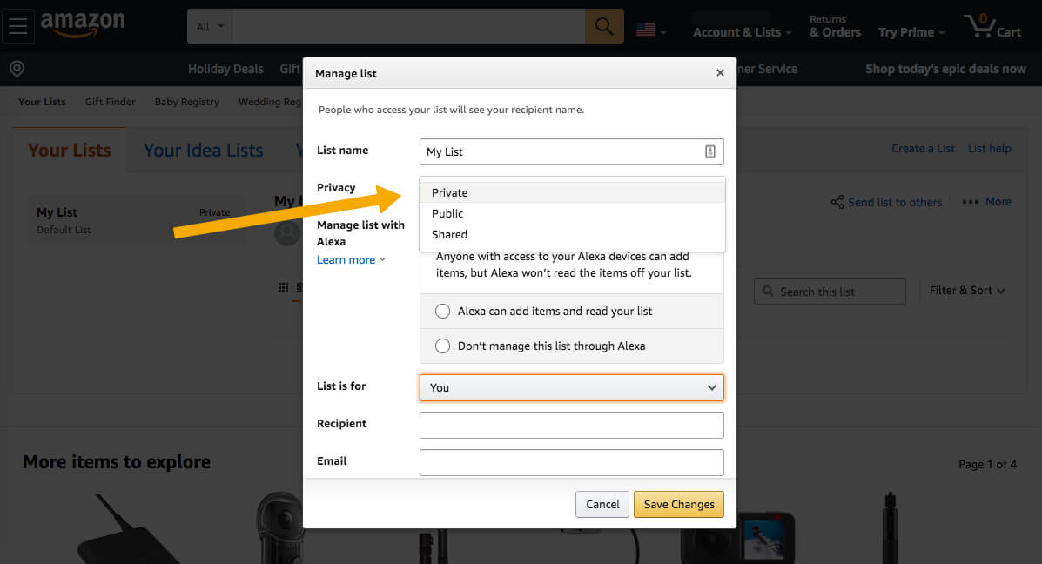The width and height of the screenshot is (1042, 564).
Task: Click the US flag language selector
Action: click(x=650, y=30)
